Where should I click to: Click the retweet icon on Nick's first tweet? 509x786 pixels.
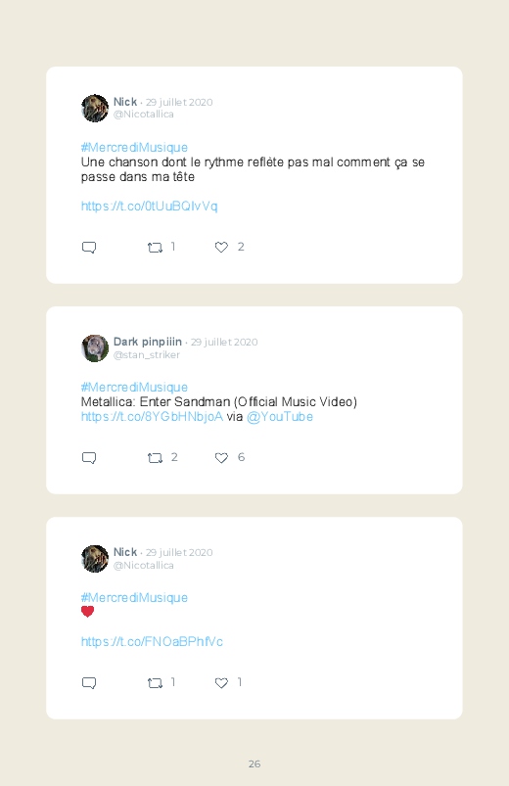[155, 247]
